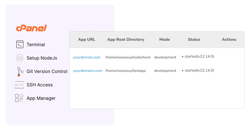Click the cPanel logo
The height and width of the screenshot is (132, 250).
point(31,28)
